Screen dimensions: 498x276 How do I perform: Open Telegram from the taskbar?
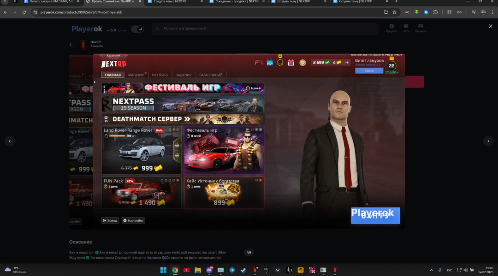[232, 270]
